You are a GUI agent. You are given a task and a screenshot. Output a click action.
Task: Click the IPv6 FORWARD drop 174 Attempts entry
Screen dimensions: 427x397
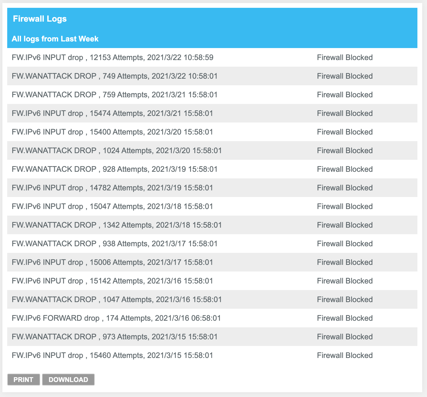point(116,318)
